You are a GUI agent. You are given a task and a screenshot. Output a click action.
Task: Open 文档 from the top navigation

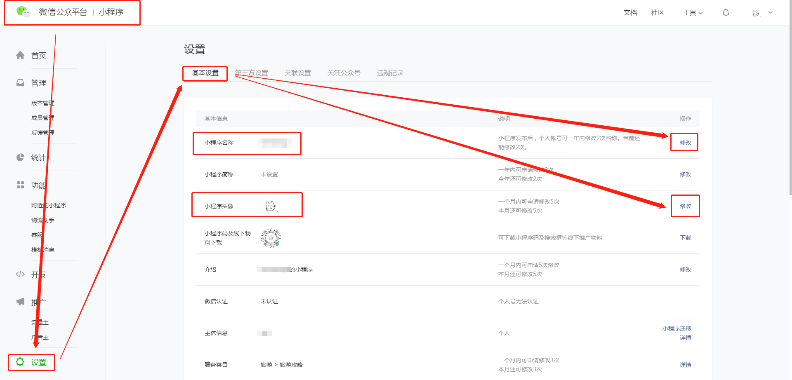coord(630,12)
